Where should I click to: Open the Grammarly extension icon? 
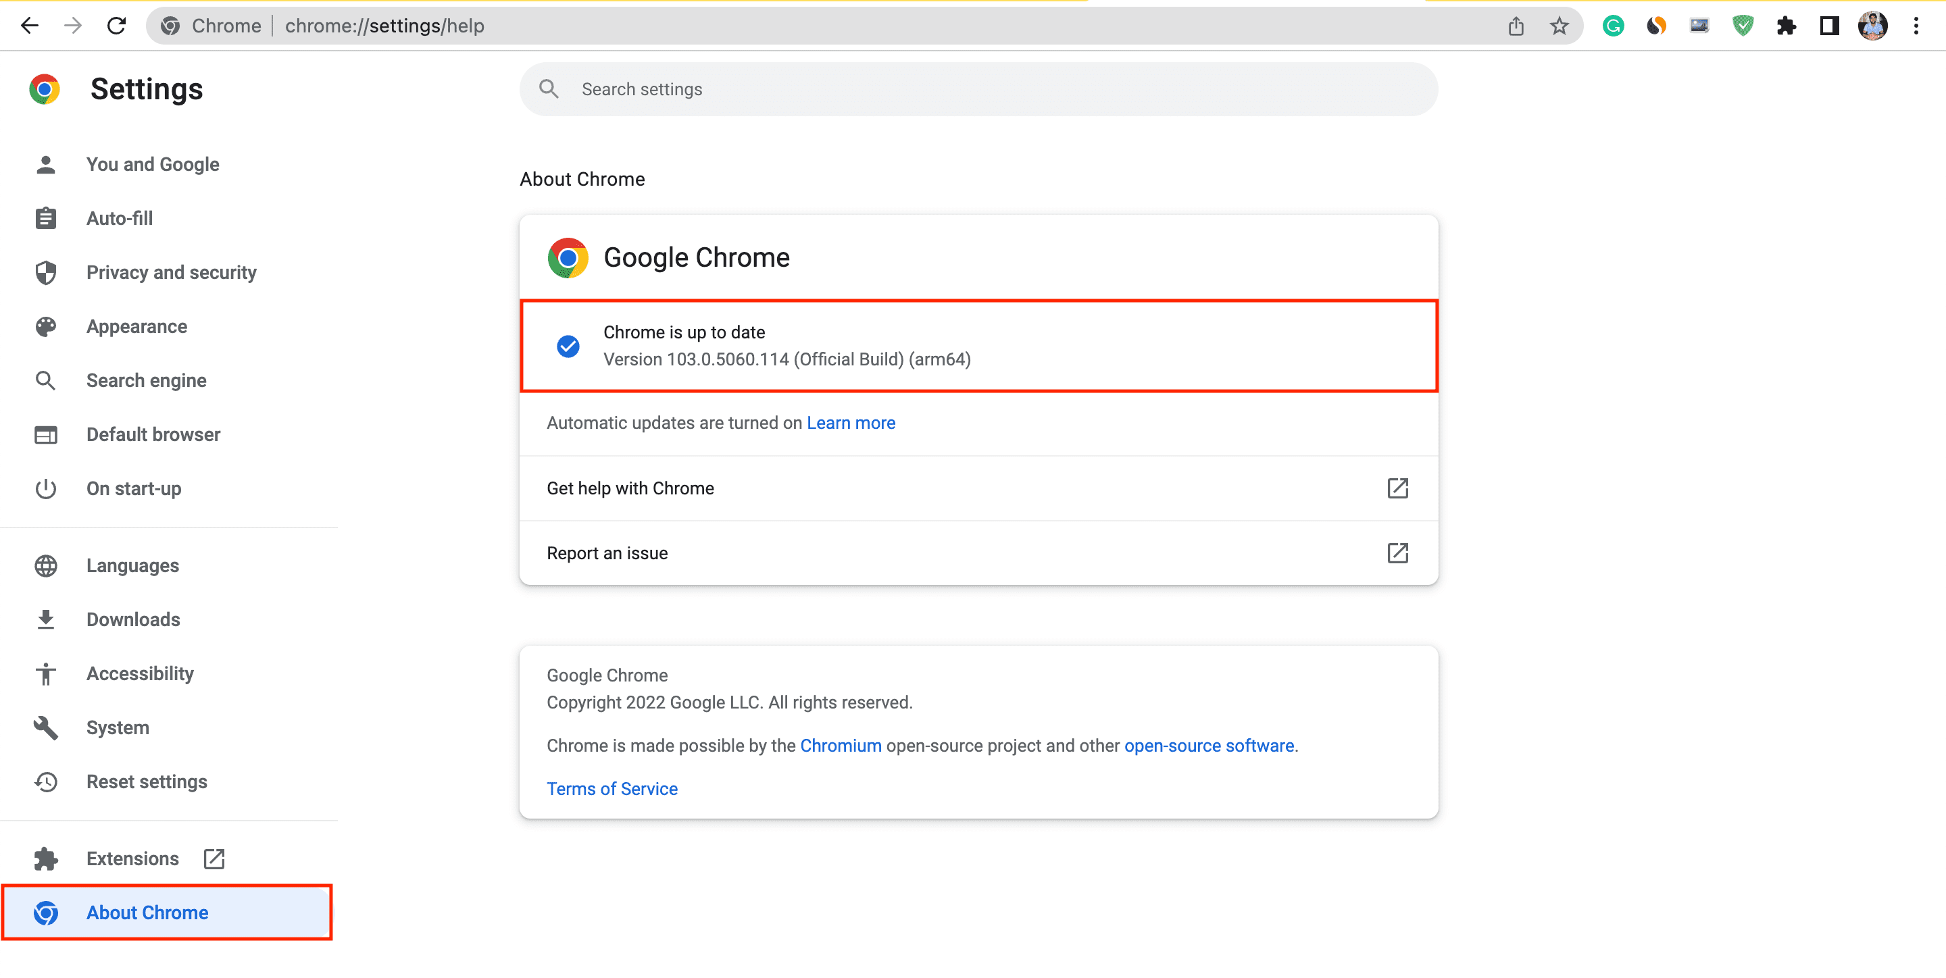1613,26
